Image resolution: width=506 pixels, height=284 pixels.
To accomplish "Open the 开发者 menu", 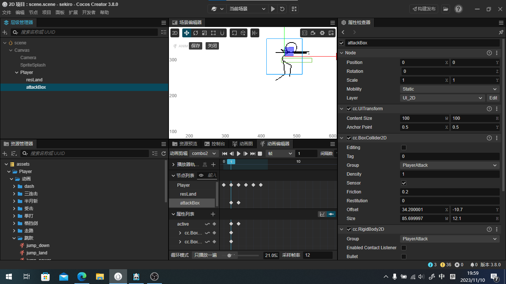I will [x=89, y=13].
